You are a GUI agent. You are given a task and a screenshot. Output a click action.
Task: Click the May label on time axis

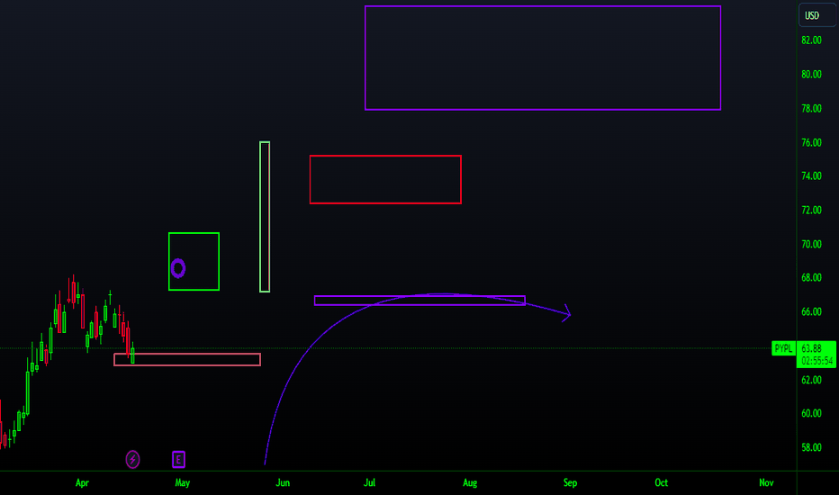point(183,482)
